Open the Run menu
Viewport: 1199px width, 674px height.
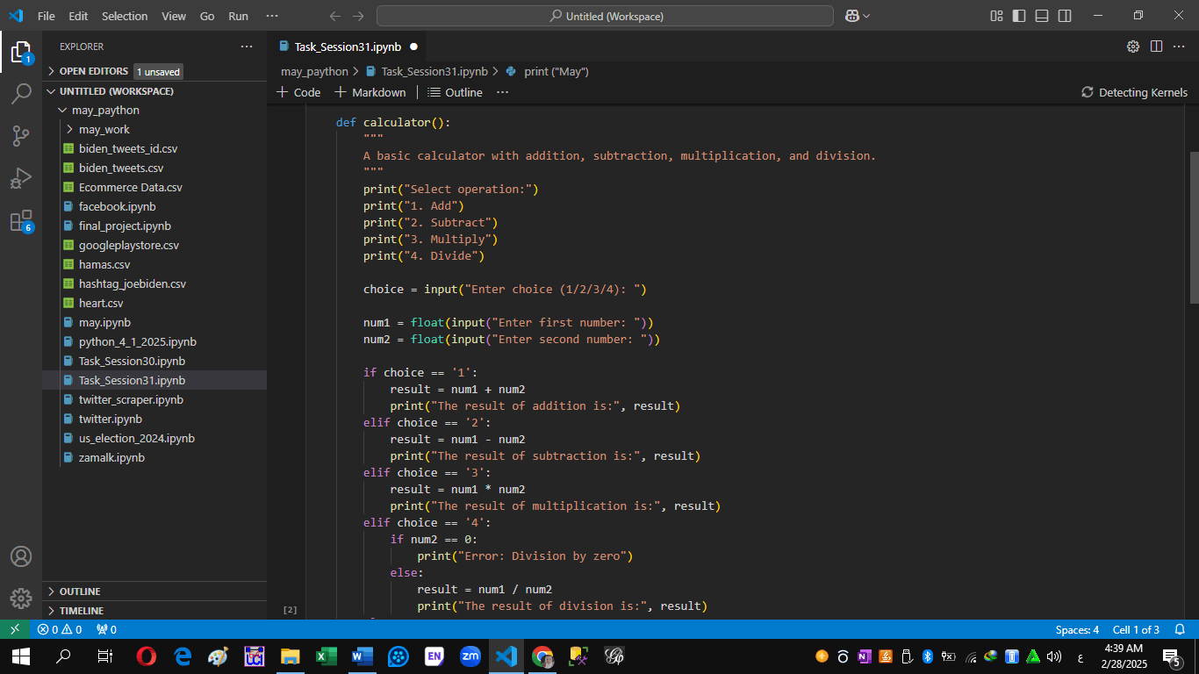pyautogui.click(x=238, y=15)
